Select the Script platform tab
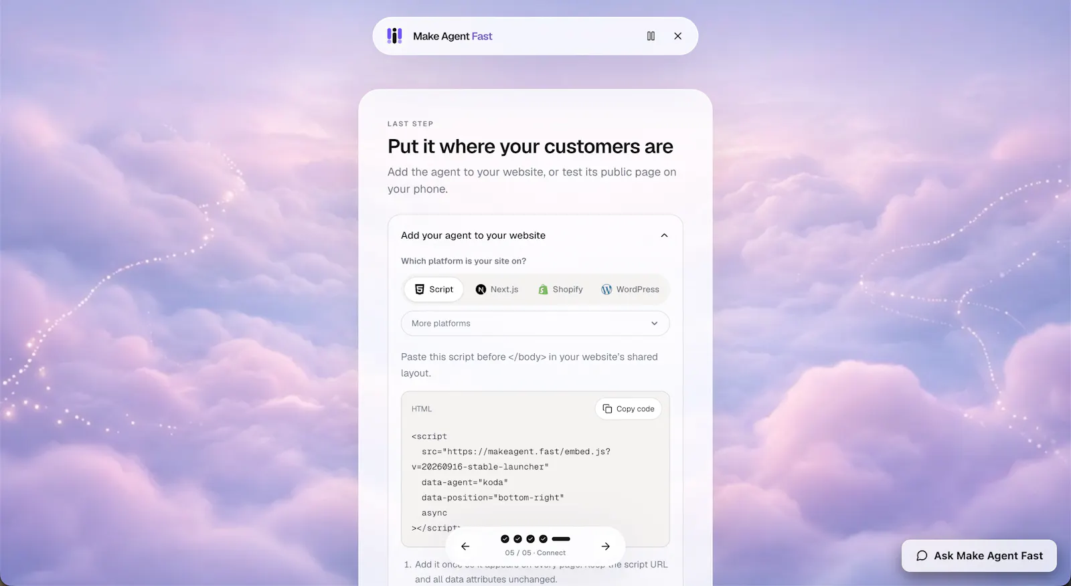 (434, 290)
